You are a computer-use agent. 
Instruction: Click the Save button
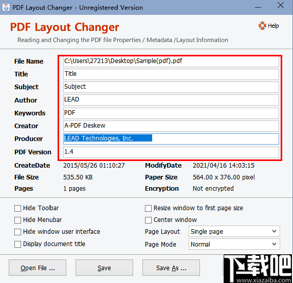pos(104,268)
